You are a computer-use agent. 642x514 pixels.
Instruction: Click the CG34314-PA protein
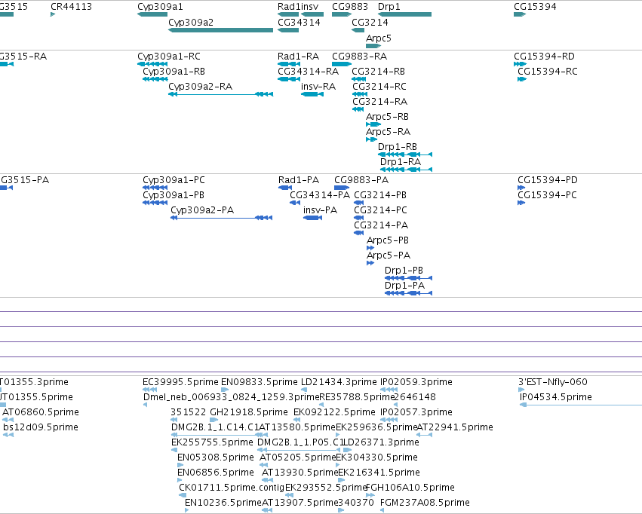click(x=295, y=203)
